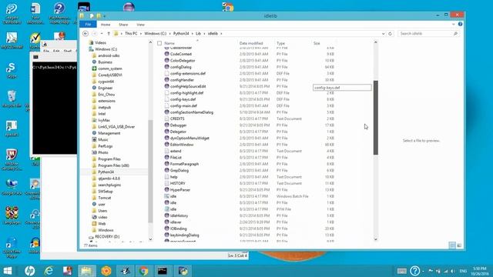Click the file list vertical scrollbar thumb

[376, 118]
